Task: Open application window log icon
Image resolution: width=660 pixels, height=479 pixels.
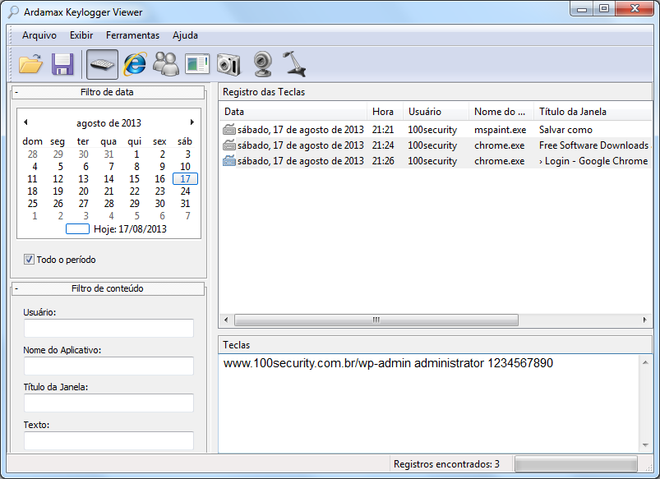Action: 197,64
